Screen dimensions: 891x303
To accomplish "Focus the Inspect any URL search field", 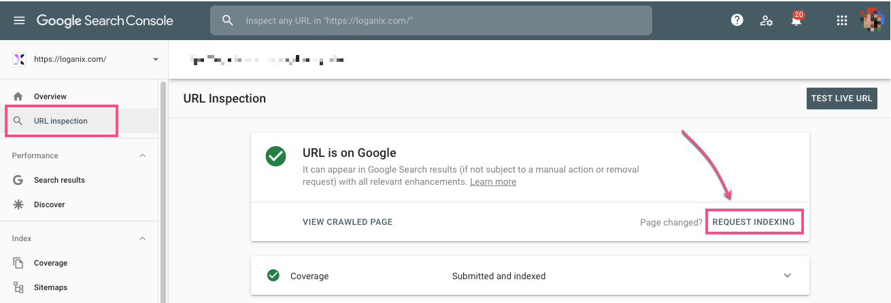I will pos(431,20).
